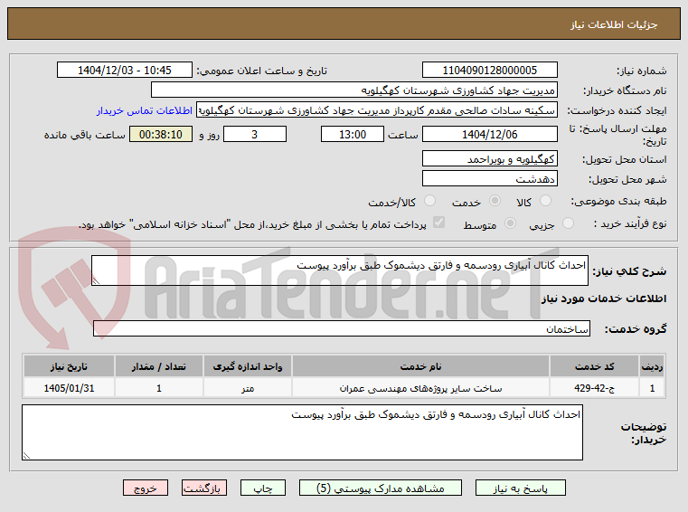The width and height of the screenshot is (688, 512).
Task: Click the توضیحات خریدار text area
Action: coord(302,432)
